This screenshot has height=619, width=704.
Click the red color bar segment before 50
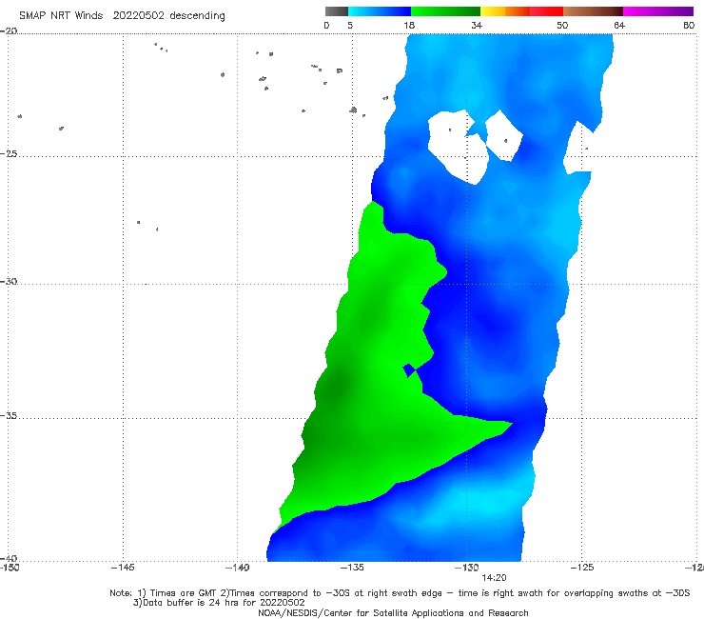coord(546,11)
